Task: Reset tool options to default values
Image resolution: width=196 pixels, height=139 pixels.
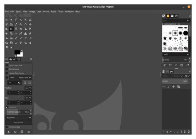Action: (29, 132)
